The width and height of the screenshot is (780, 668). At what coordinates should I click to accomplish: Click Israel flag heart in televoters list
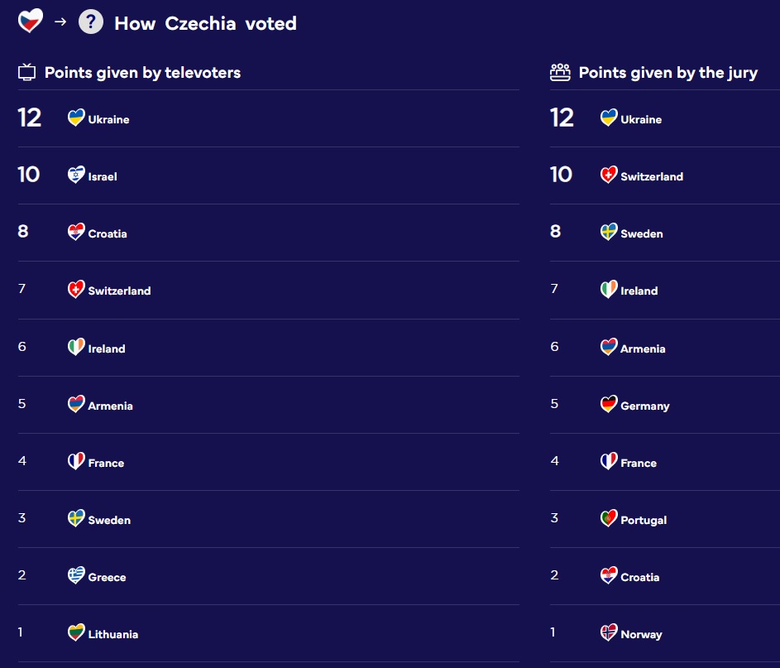[x=76, y=175]
